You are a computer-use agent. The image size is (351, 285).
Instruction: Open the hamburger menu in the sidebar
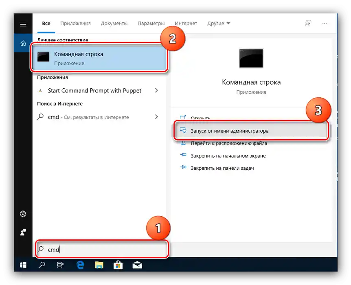(23, 24)
